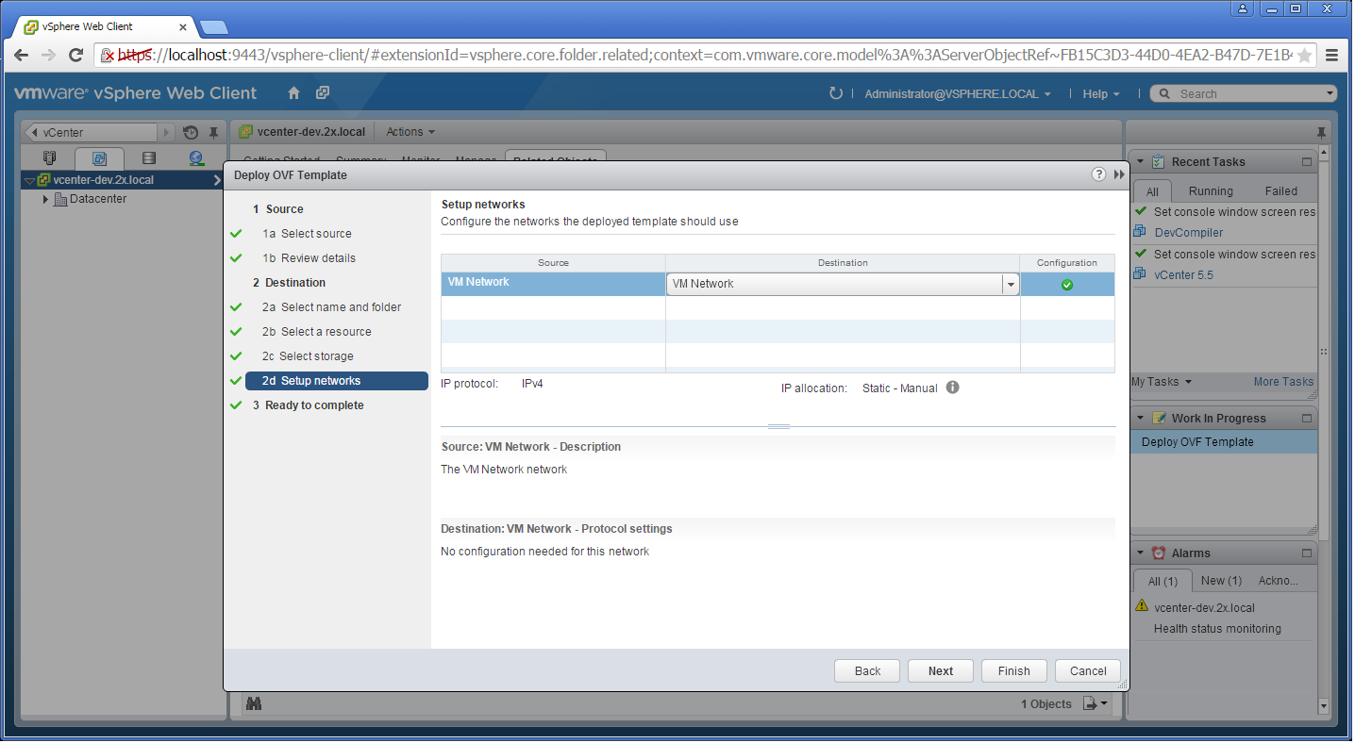Switch to Running tab in Recent Tasks
This screenshot has height=743, width=1355.
[1211, 191]
